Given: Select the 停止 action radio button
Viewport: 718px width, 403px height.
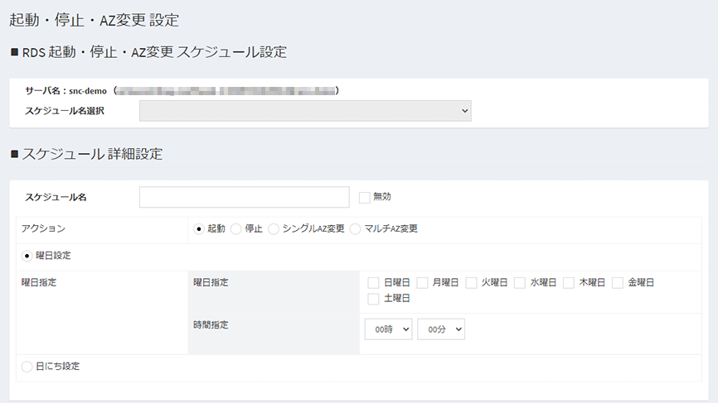Looking at the screenshot, I should 236,229.
